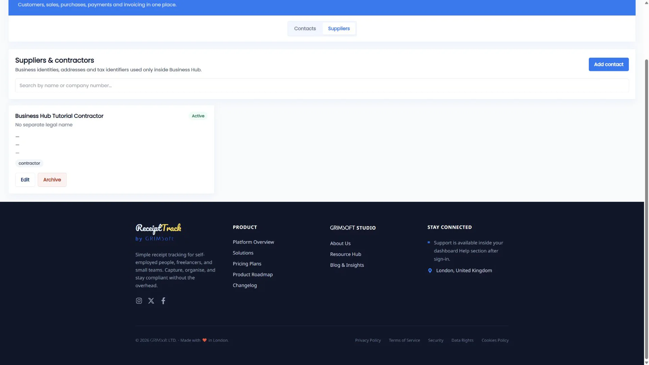This screenshot has width=649, height=365.
Task: Click the London, United Kingdom text
Action: [464, 270]
